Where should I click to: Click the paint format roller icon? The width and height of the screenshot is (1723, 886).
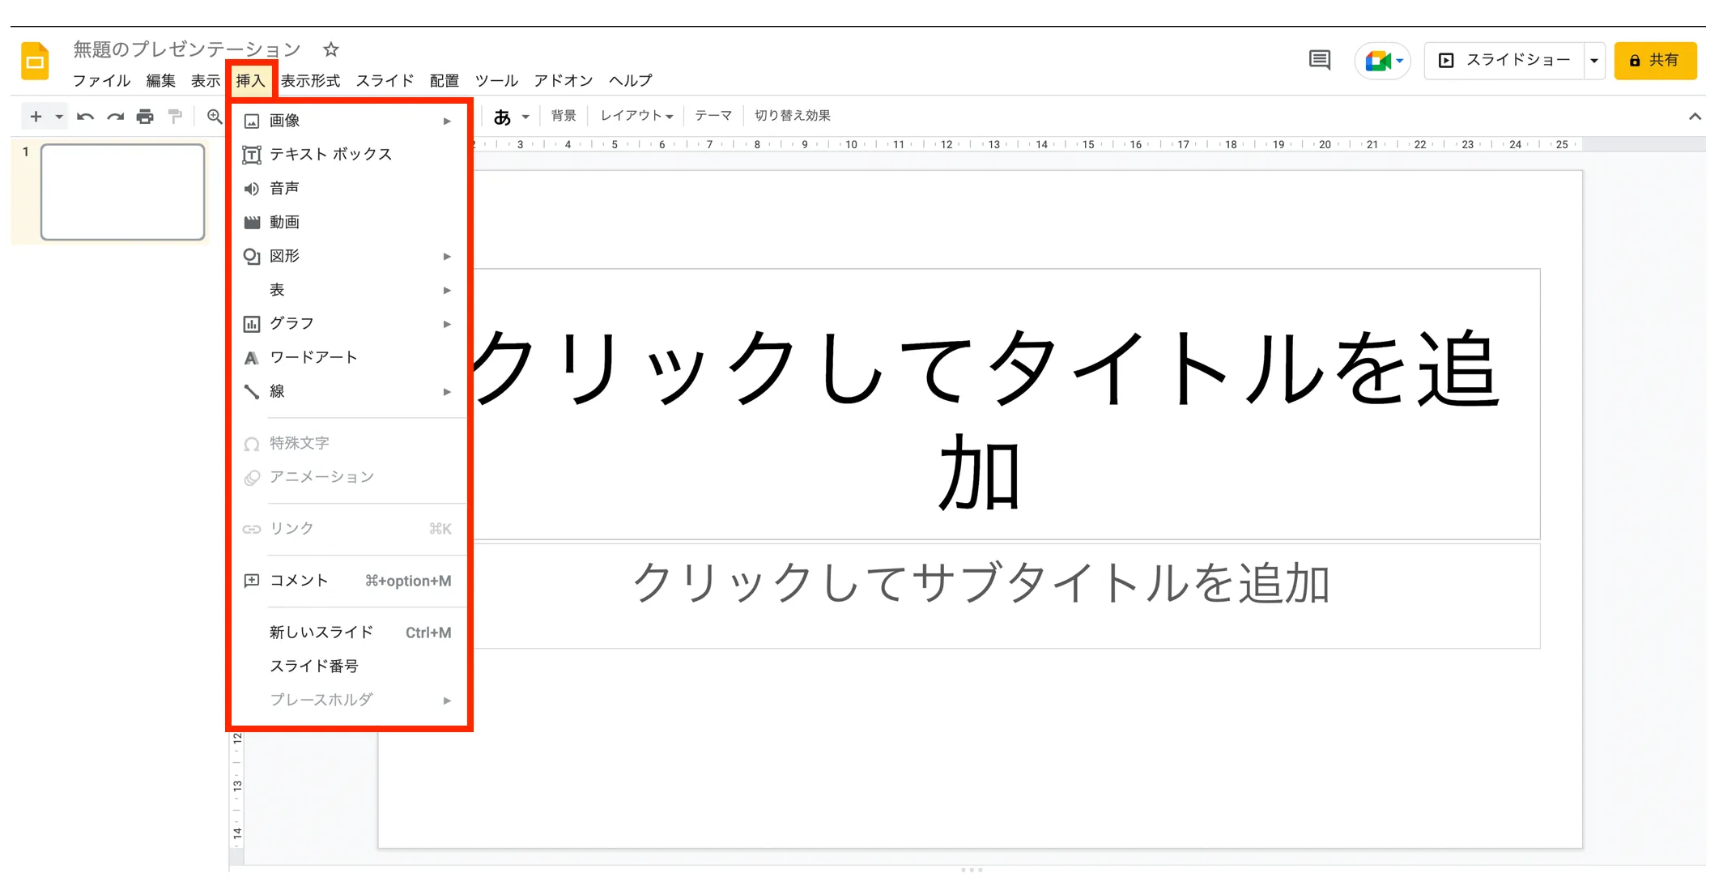175,117
